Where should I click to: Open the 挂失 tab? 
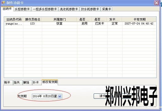click(x=17, y=82)
